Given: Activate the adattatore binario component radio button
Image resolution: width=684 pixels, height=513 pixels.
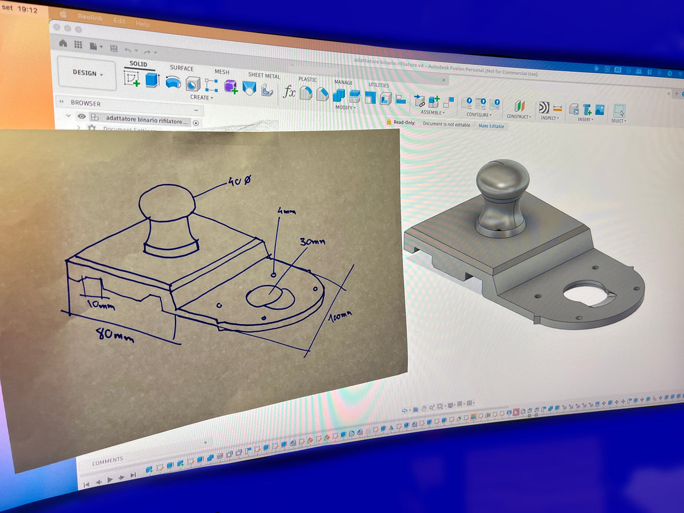Looking at the screenshot, I should pyautogui.click(x=196, y=123).
